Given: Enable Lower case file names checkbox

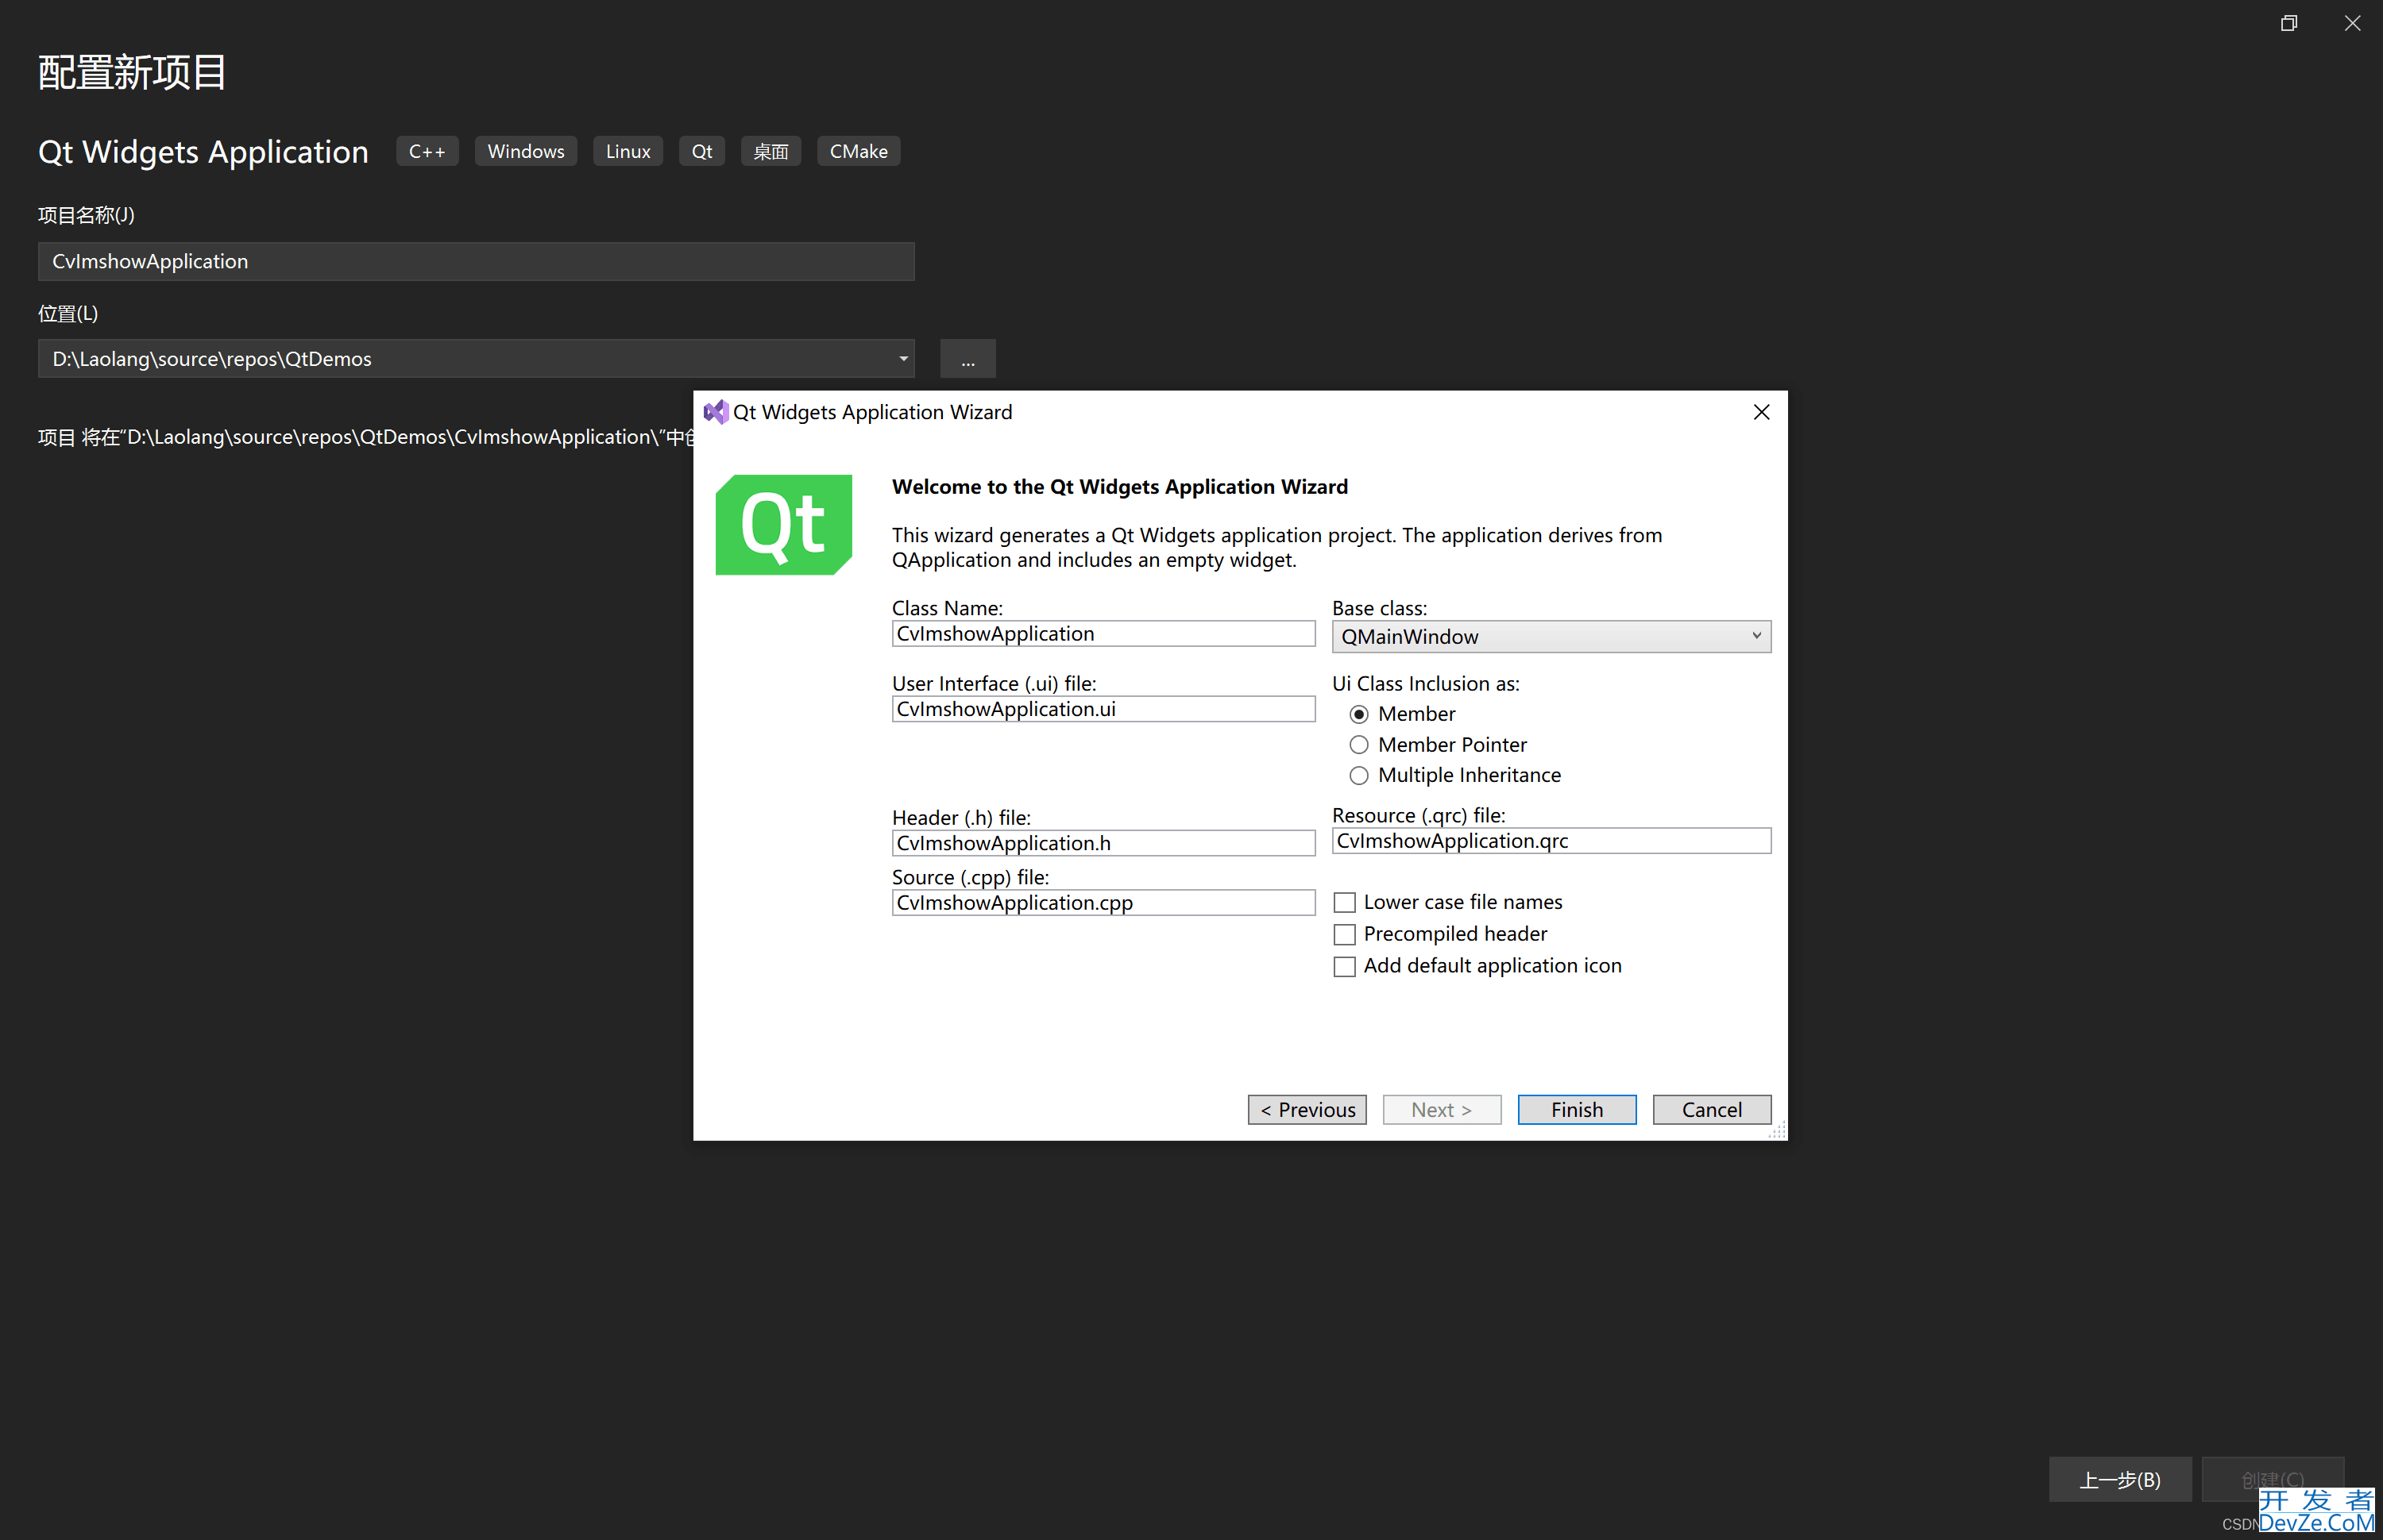Looking at the screenshot, I should tap(1346, 903).
